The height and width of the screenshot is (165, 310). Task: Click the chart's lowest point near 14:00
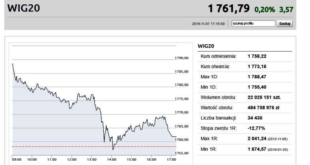[113, 150]
